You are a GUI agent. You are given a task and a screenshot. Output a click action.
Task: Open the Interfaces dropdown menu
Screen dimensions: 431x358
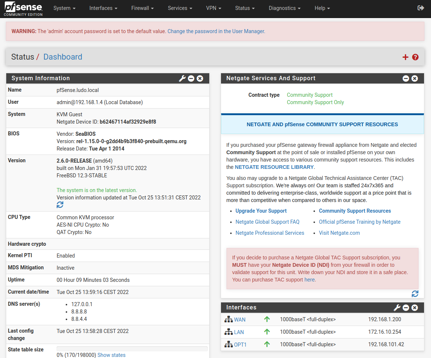(x=103, y=8)
